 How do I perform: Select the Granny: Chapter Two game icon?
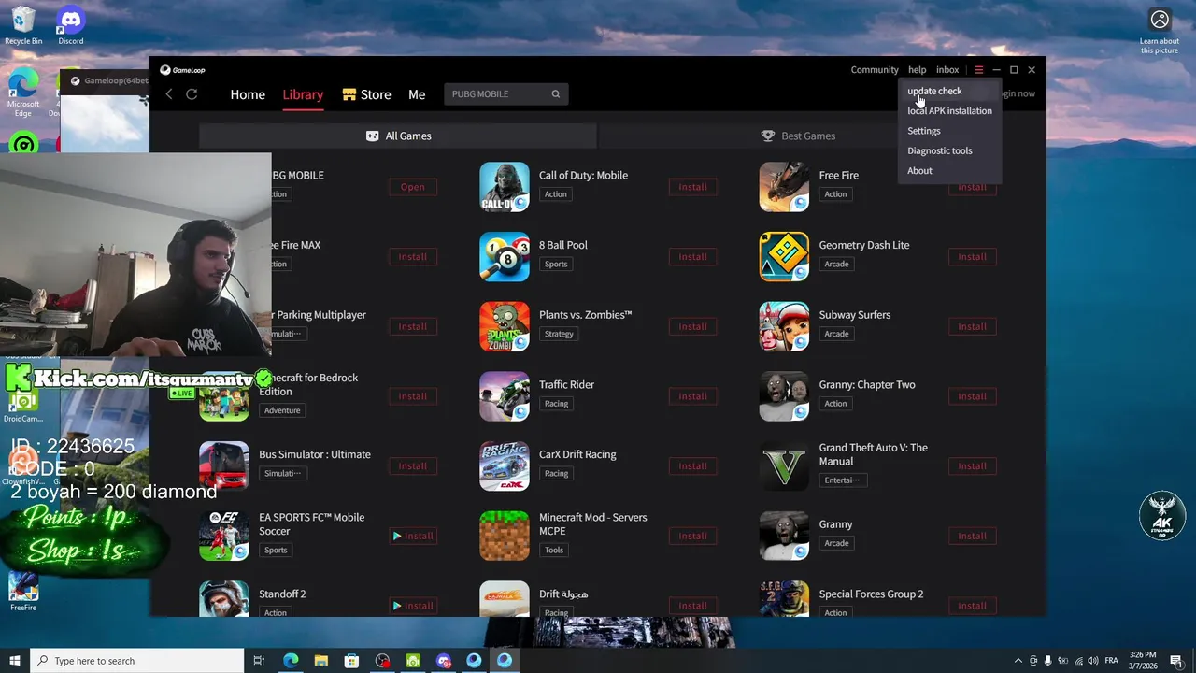click(x=784, y=396)
